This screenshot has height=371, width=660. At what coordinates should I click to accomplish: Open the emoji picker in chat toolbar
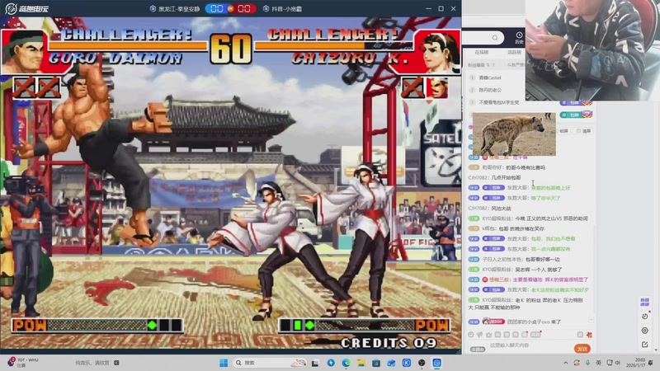tap(471, 335)
